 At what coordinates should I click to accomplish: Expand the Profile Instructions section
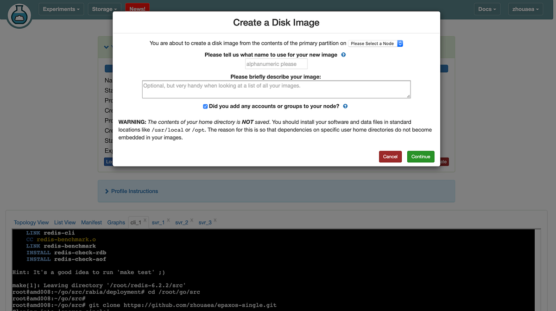tap(133, 190)
